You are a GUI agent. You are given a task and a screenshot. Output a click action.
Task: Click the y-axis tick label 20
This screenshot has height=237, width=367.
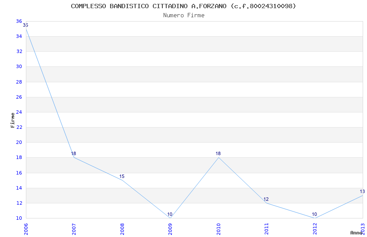click(x=19, y=143)
